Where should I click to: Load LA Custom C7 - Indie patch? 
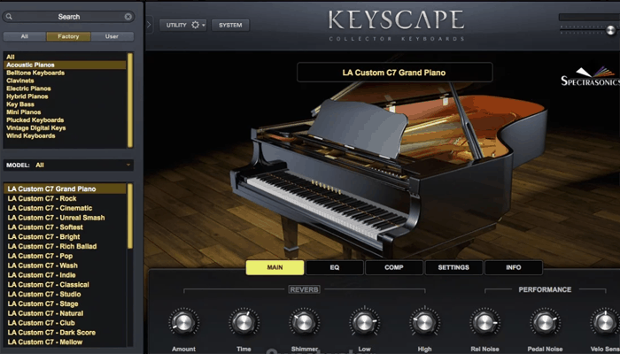66,275
